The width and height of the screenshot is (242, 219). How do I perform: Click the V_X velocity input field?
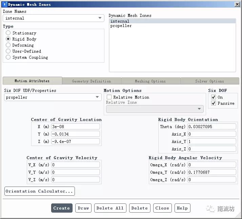[x=76, y=165]
